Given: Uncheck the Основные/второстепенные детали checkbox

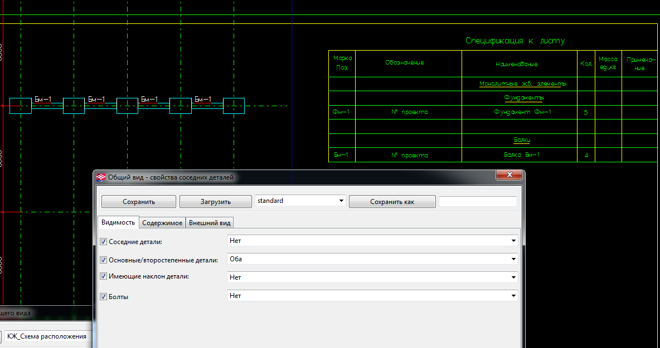Looking at the screenshot, I should tap(103, 260).
